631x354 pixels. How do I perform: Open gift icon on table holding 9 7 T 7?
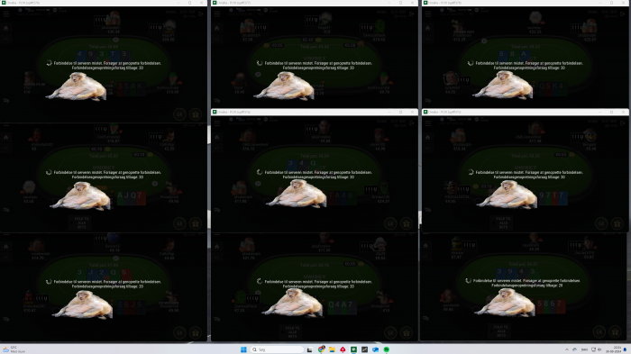coord(617,223)
